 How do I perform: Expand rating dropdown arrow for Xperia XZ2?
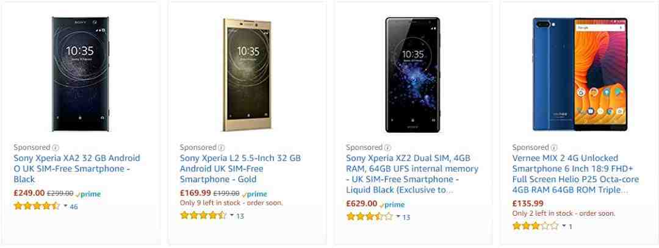398,217
